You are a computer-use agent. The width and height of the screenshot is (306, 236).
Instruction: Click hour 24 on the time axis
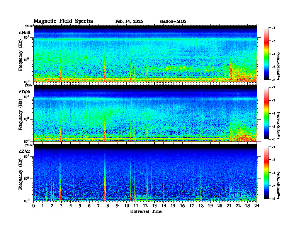[x=257, y=206]
